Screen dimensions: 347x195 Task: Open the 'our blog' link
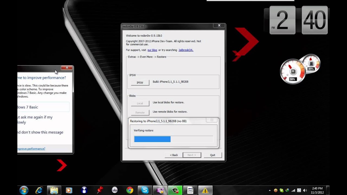pyautogui.click(x=152, y=50)
